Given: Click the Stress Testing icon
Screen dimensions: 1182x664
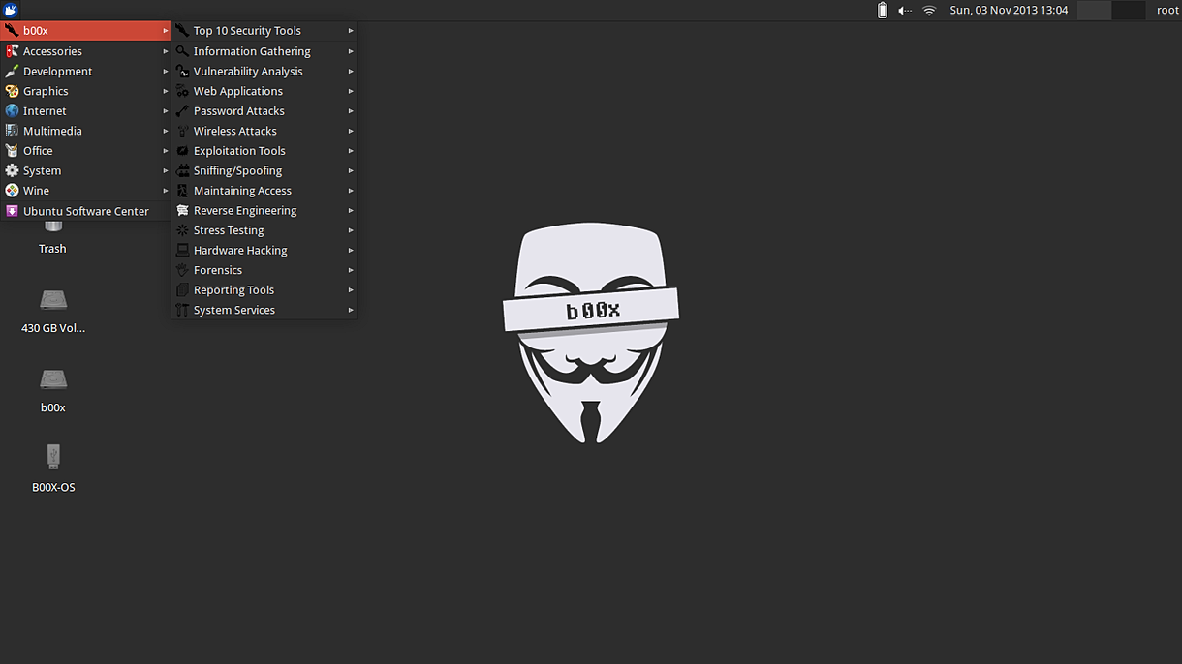Looking at the screenshot, I should (x=182, y=230).
